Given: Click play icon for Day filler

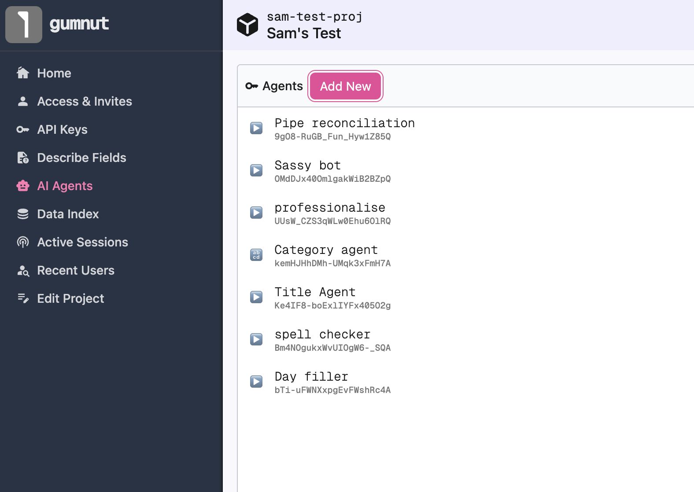Looking at the screenshot, I should tap(256, 382).
